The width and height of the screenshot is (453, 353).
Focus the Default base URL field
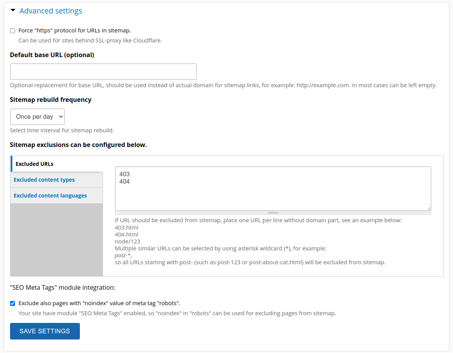pos(103,71)
